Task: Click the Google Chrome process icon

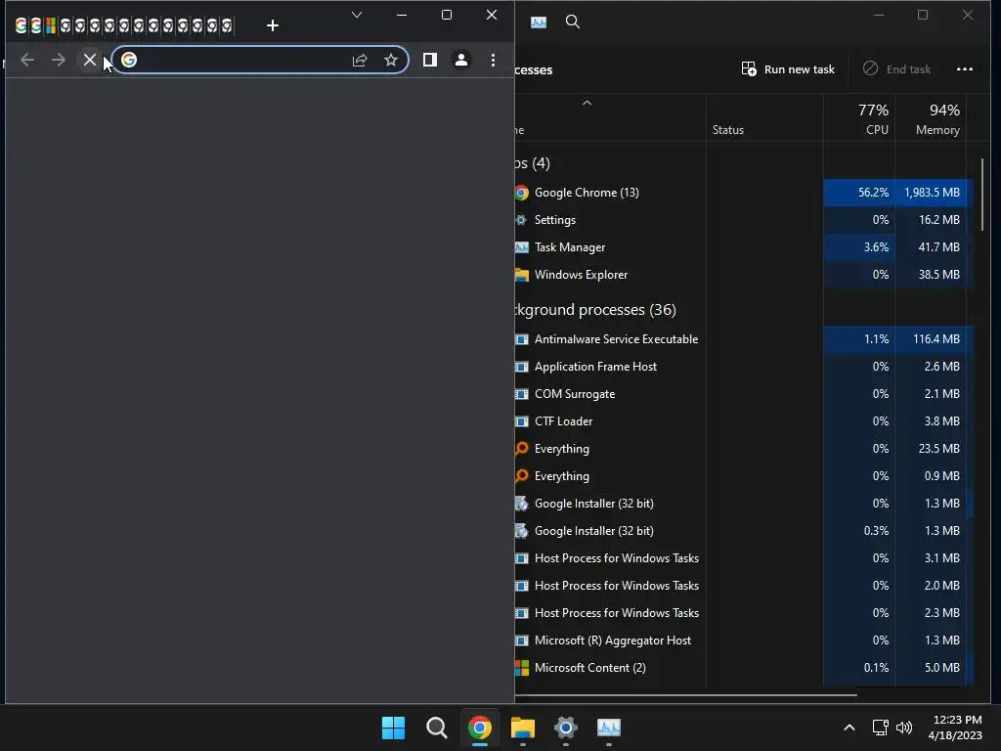Action: [x=522, y=193]
